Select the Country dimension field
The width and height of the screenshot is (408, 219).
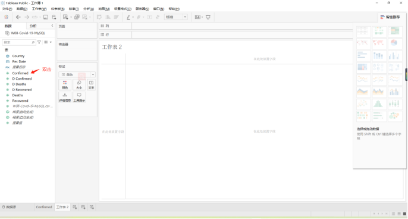point(18,56)
